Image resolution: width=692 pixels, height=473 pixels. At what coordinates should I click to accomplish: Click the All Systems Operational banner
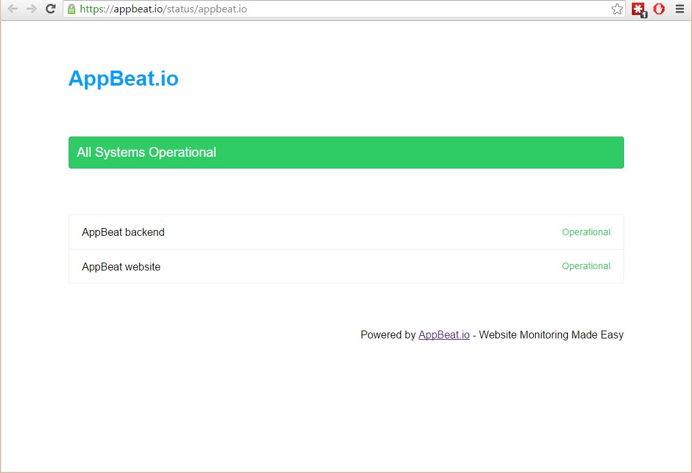tap(346, 152)
